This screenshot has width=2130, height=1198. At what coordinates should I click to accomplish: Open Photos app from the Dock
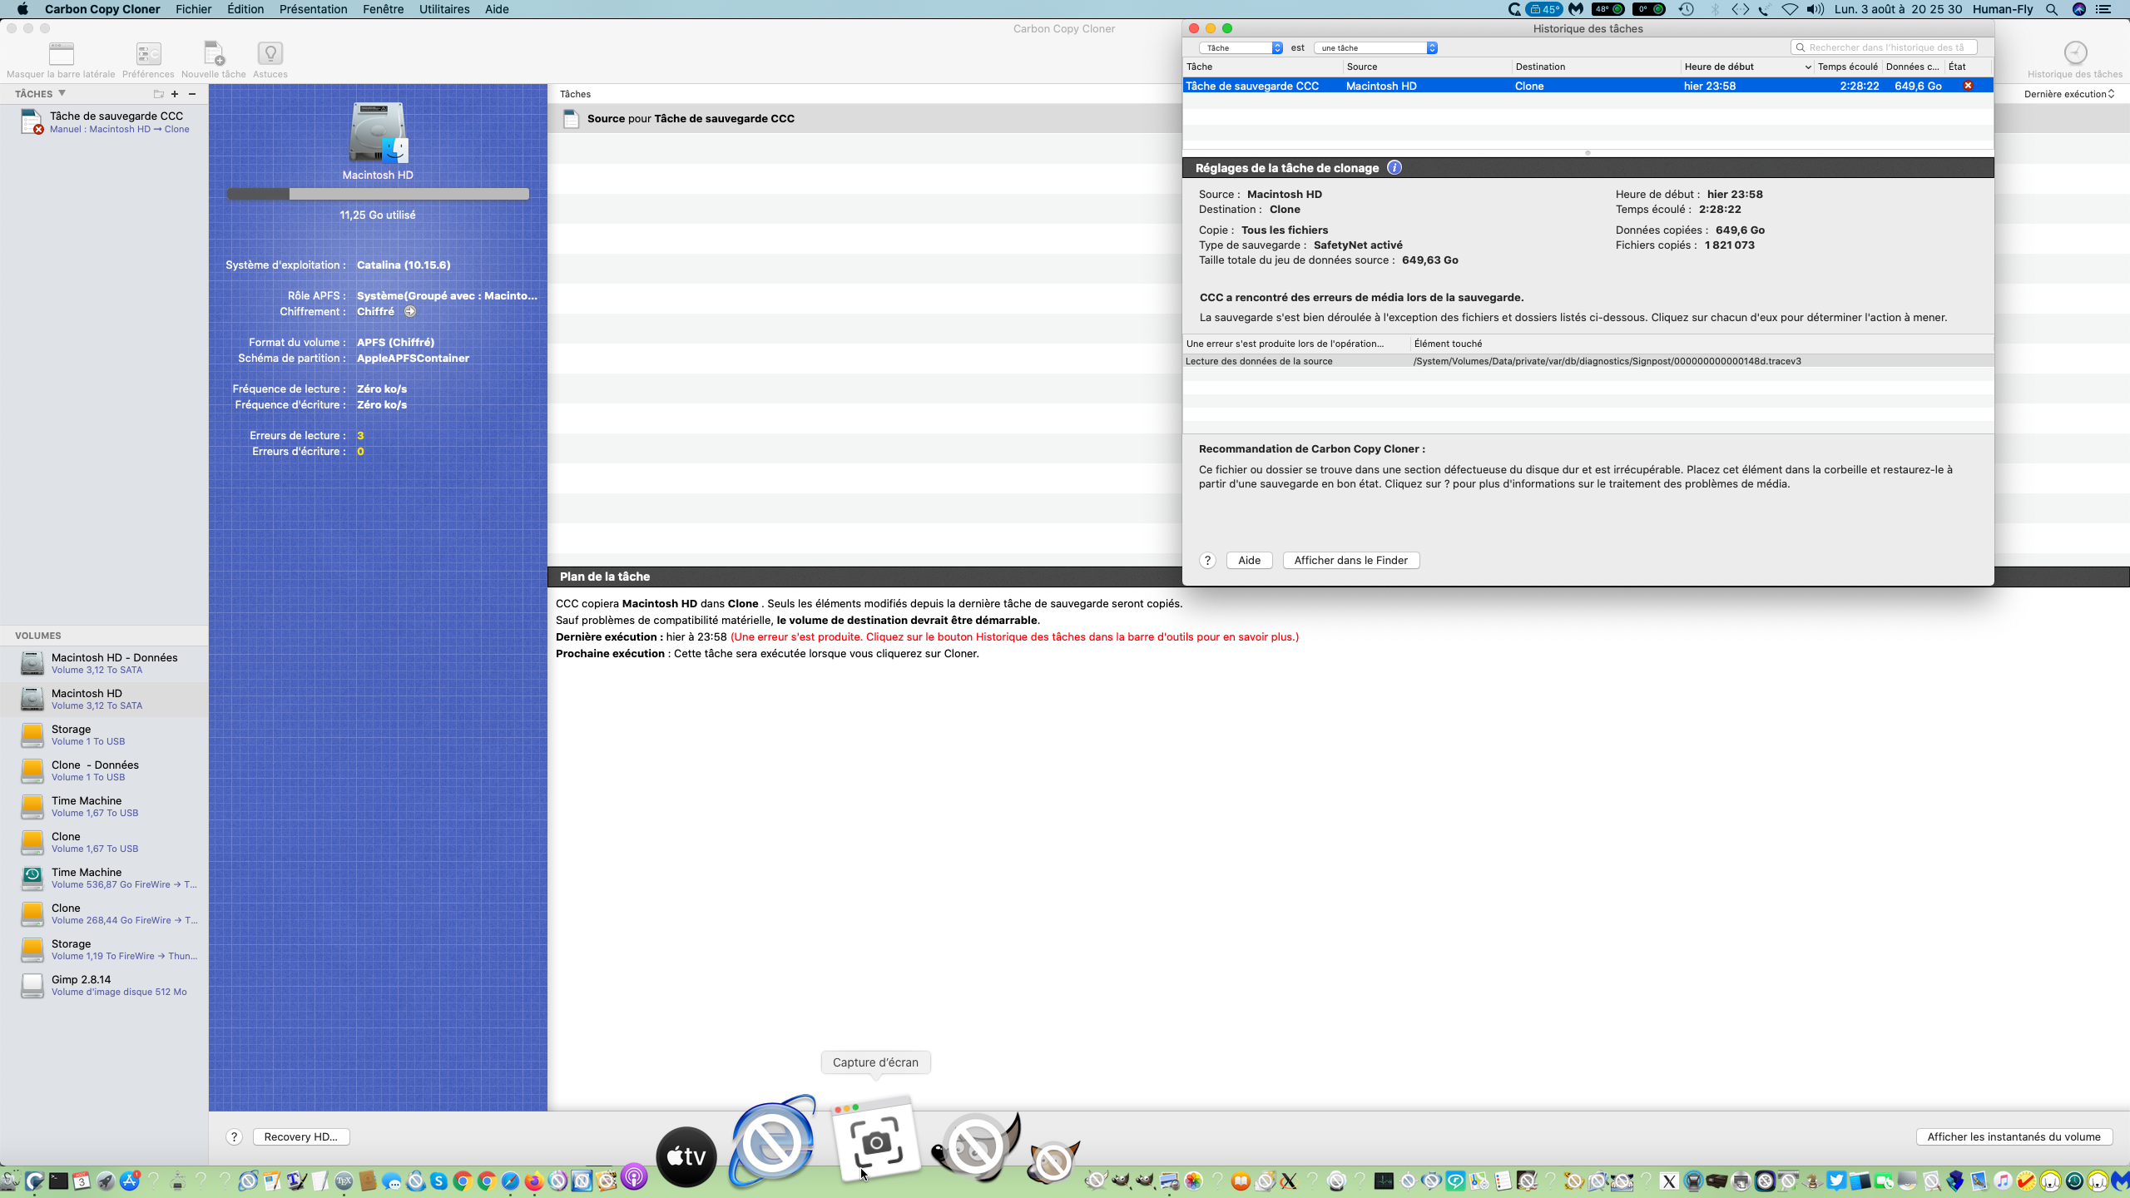tap(1194, 1181)
